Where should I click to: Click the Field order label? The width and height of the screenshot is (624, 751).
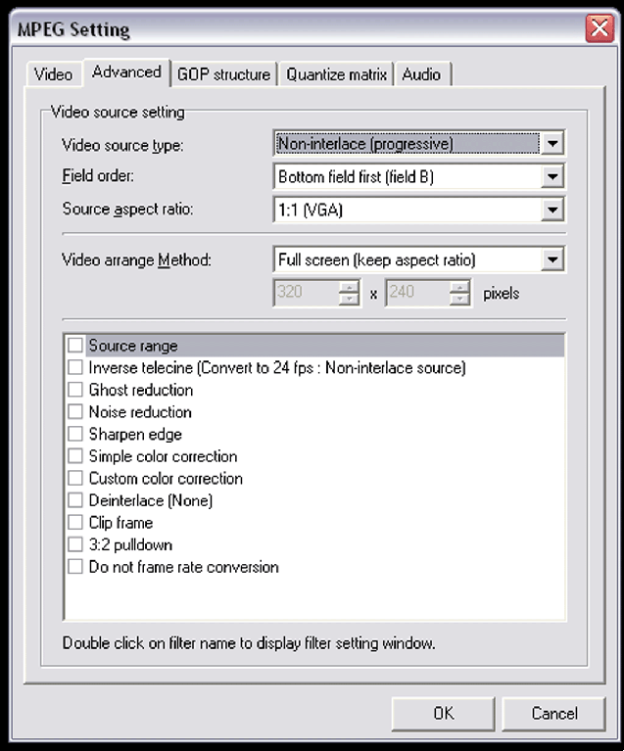98,176
